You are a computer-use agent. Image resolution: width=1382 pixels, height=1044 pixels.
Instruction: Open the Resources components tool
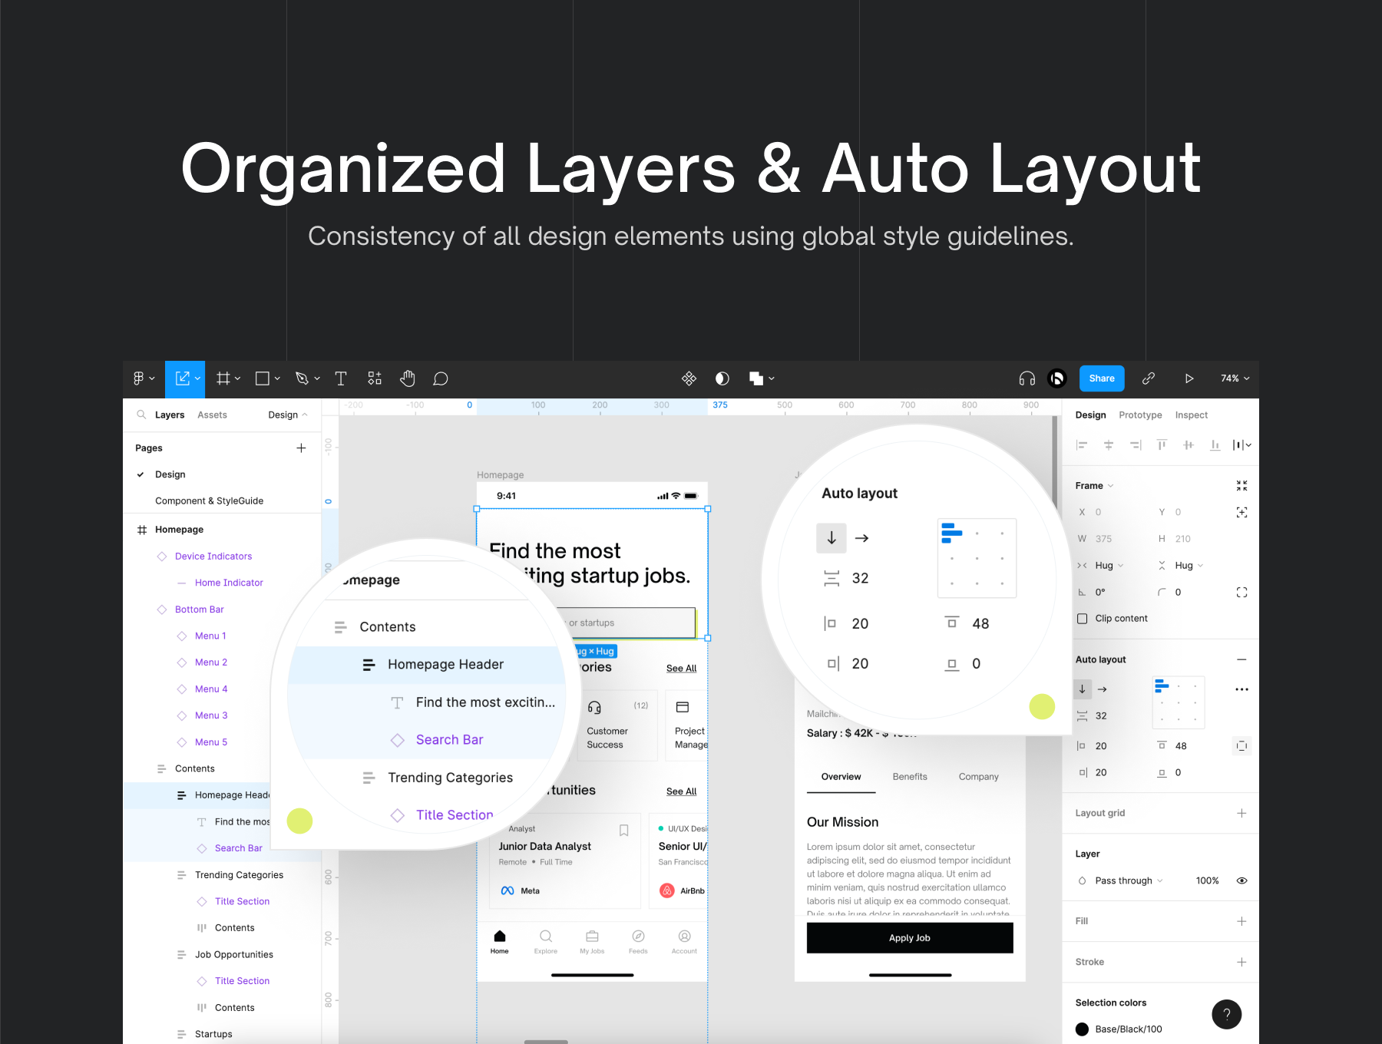(375, 378)
